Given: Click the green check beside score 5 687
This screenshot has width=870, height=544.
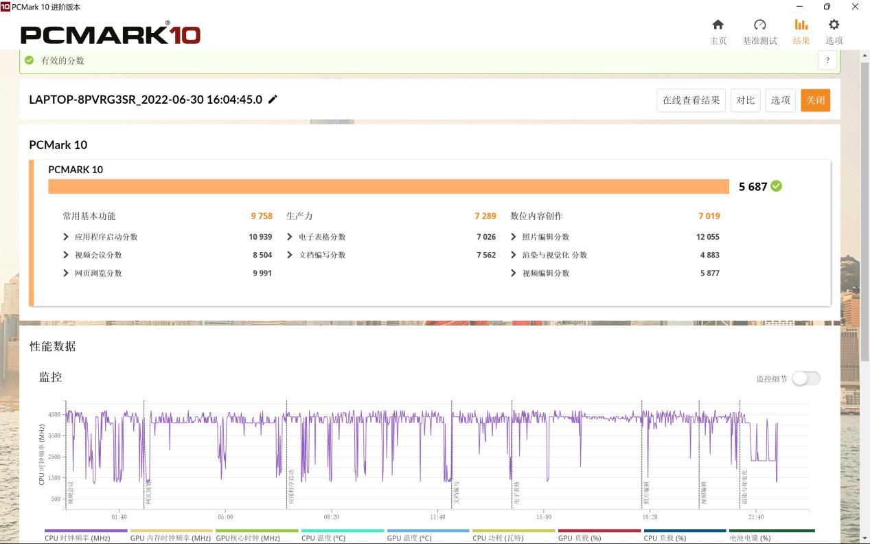Looking at the screenshot, I should pyautogui.click(x=776, y=186).
